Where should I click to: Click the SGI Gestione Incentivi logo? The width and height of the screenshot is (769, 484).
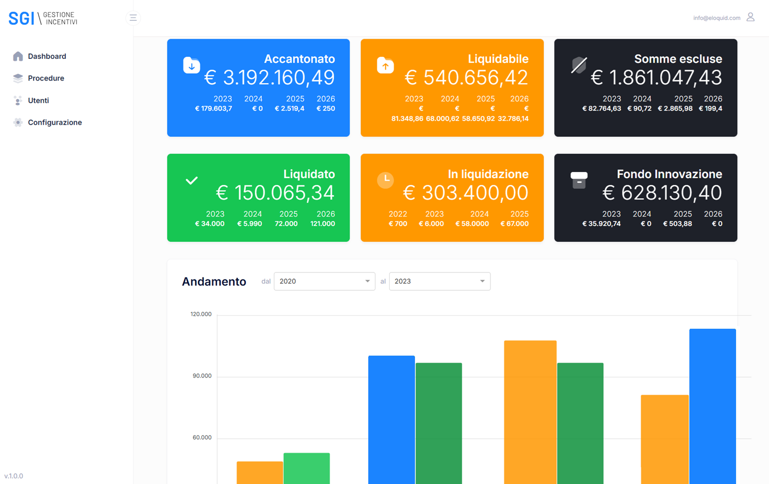[43, 18]
